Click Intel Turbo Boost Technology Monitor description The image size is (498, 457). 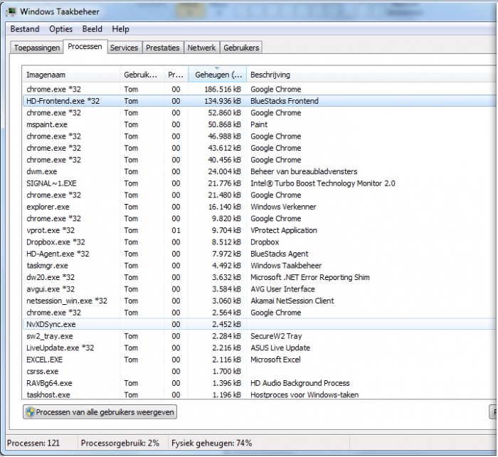323,183
